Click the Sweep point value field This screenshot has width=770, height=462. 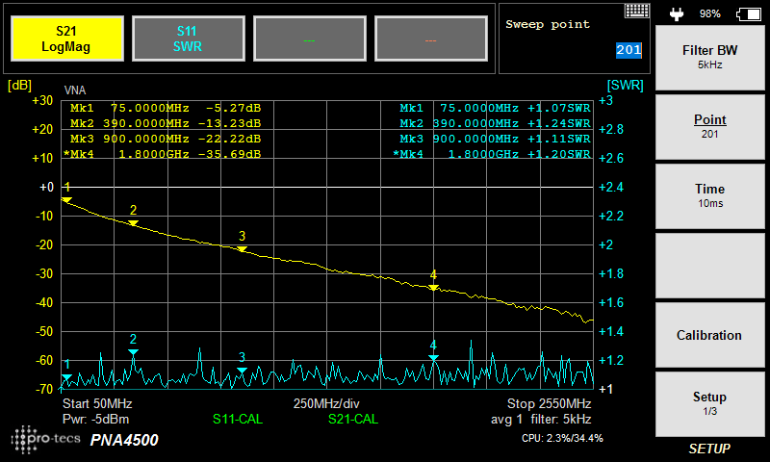point(628,50)
